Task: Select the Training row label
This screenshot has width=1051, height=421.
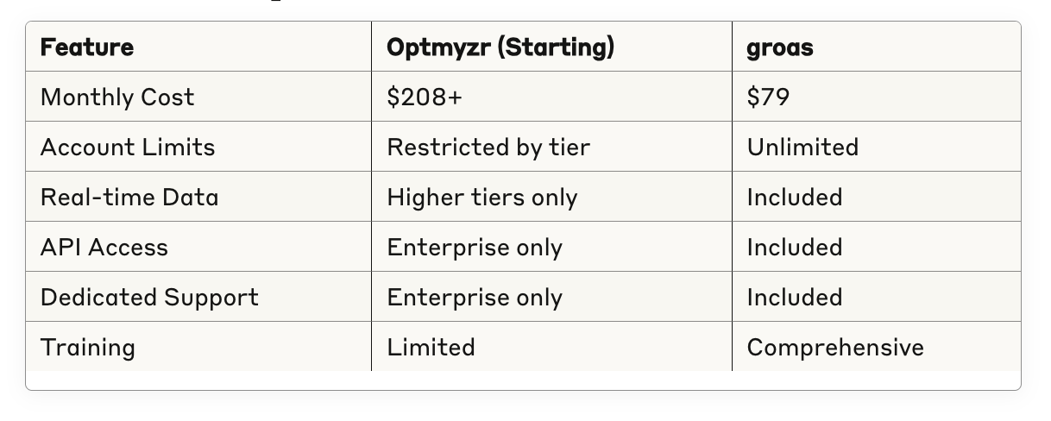Action: (88, 348)
